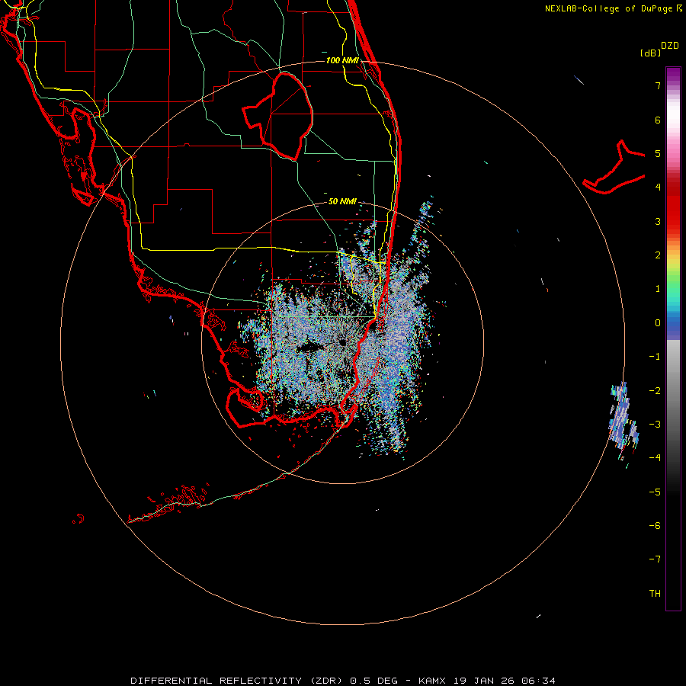Click the DZD legend title
The height and width of the screenshot is (686, 686).
(670, 46)
